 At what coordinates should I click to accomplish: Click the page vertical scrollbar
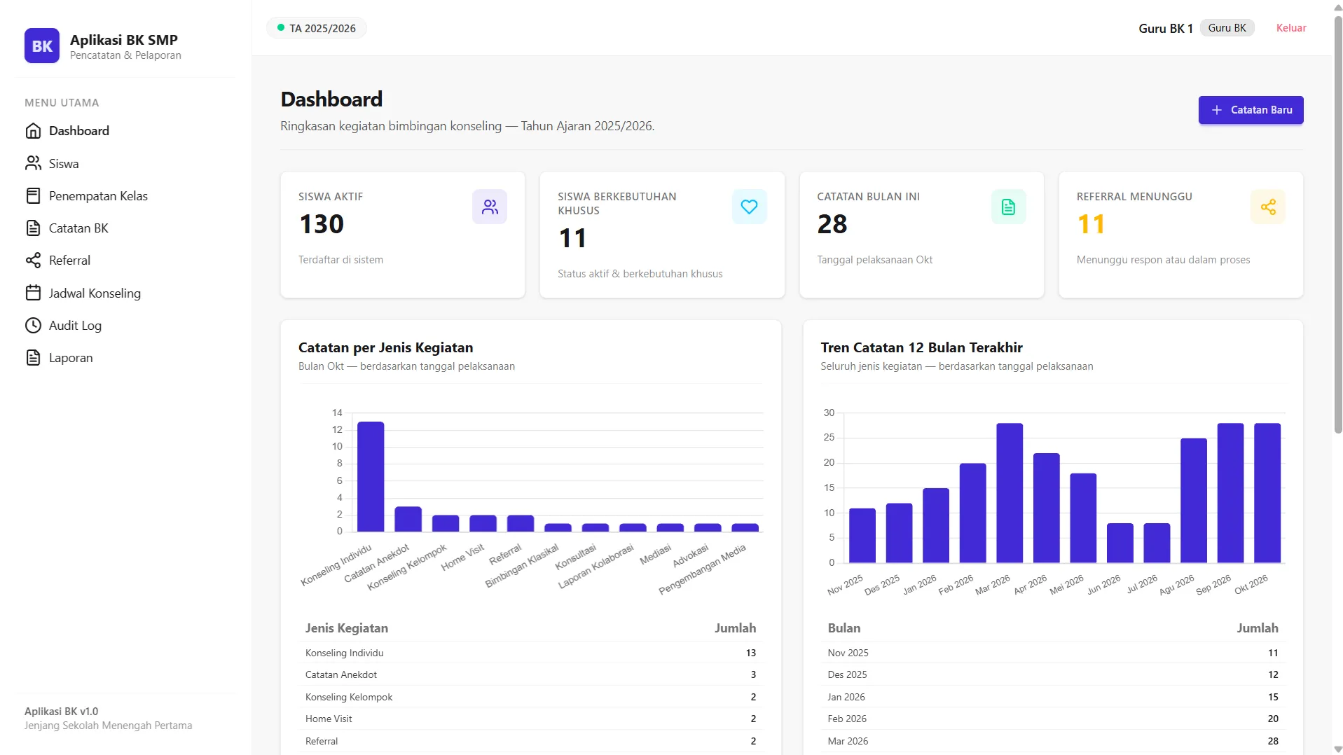[1337, 224]
